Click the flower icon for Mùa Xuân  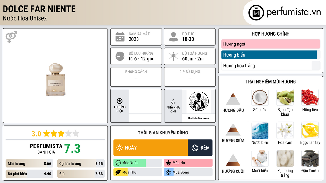pos(118,163)
